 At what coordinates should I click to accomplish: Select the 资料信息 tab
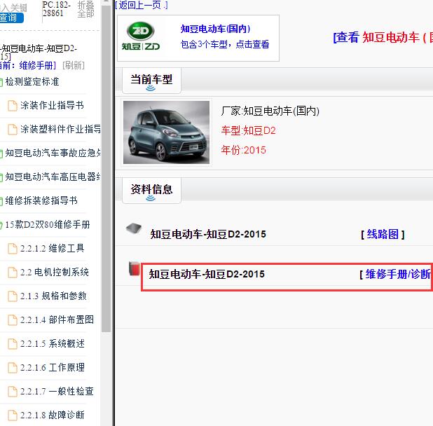(151, 190)
